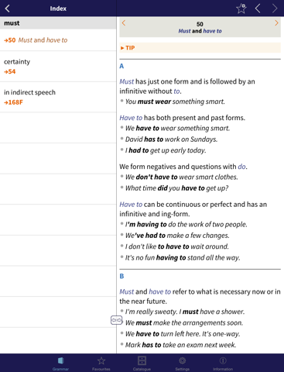Jump to section B heading
The width and height of the screenshot is (284, 372).
[x=121, y=276]
